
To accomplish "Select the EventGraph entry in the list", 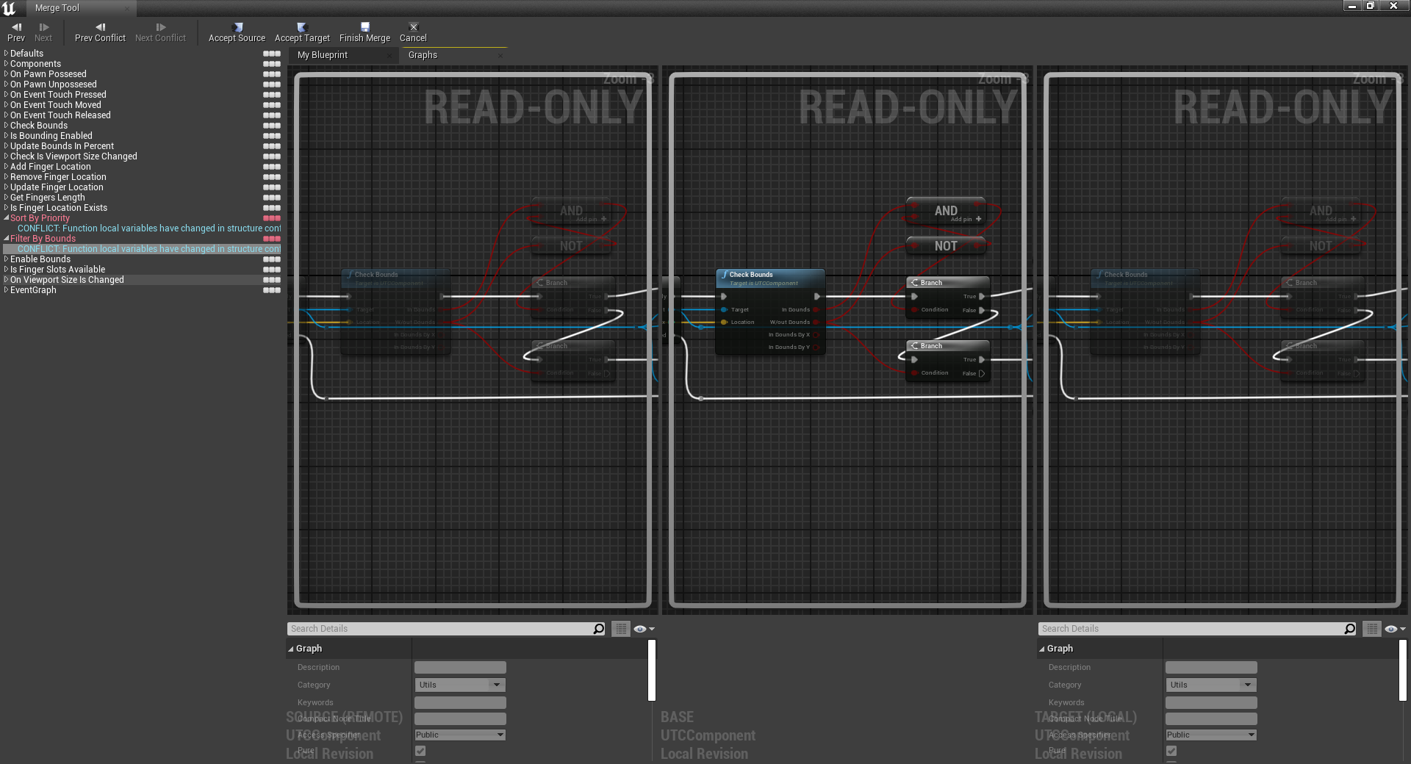I will (x=33, y=290).
